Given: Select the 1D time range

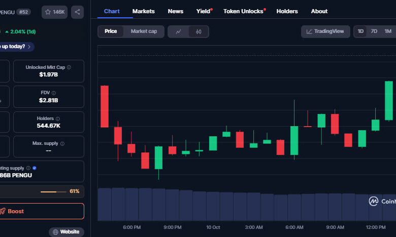Looking at the screenshot, I should pos(360,31).
